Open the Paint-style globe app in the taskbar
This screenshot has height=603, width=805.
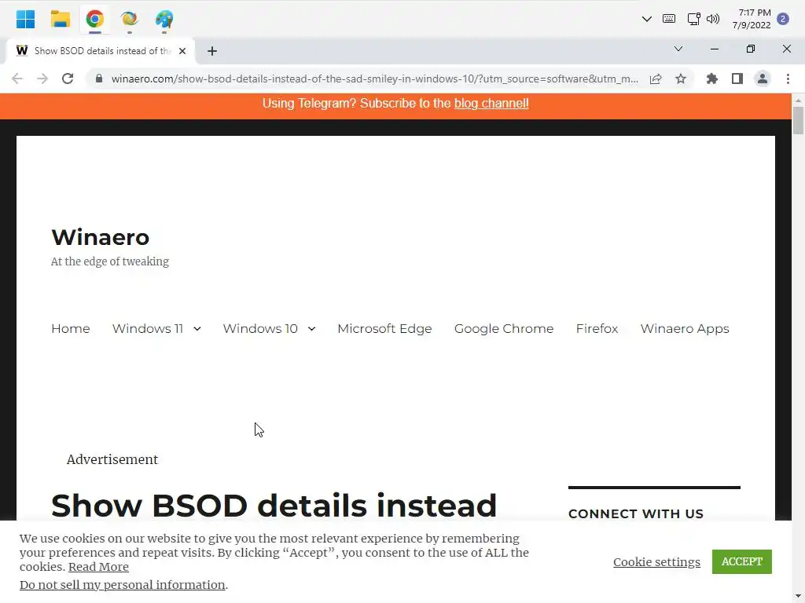point(164,19)
